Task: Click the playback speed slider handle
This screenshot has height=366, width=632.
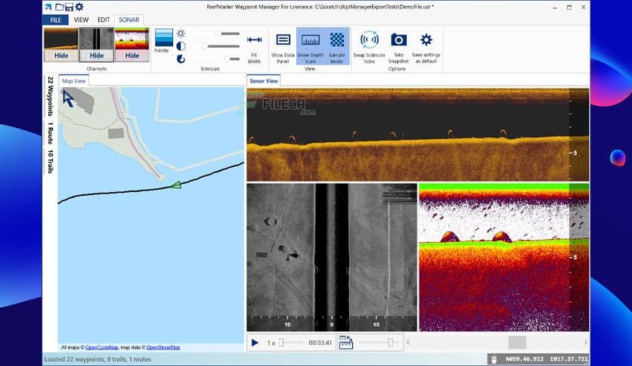Action: 281,343
